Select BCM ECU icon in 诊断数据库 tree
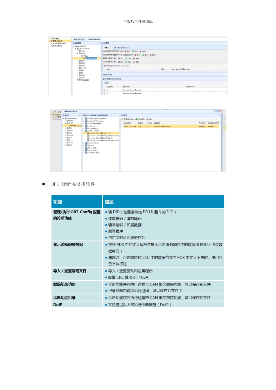This screenshot has height=390, width=276. pyautogui.click(x=80, y=53)
